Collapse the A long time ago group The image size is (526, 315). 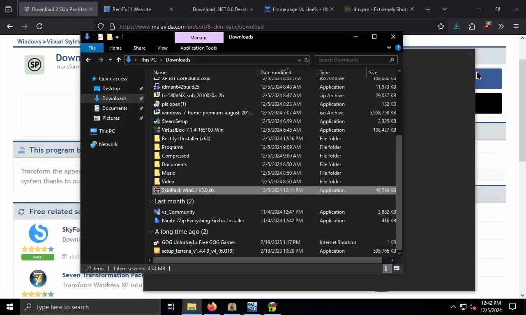pos(151,232)
